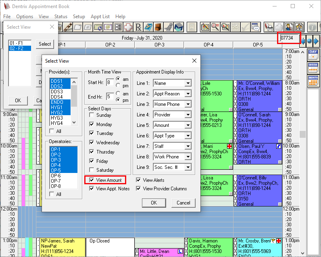Open the brown filing cabinet icon
The height and width of the screenshot is (257, 321).
tap(158, 27)
